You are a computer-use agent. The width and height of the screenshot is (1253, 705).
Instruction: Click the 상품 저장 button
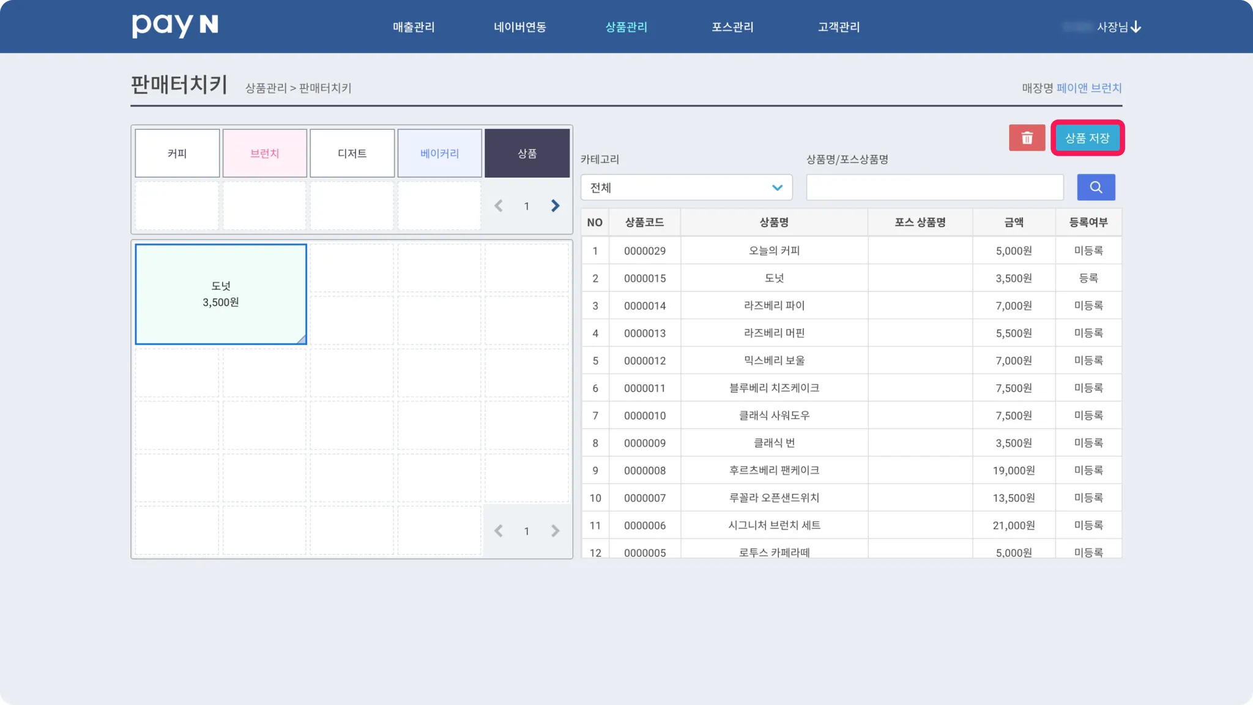pyautogui.click(x=1087, y=138)
